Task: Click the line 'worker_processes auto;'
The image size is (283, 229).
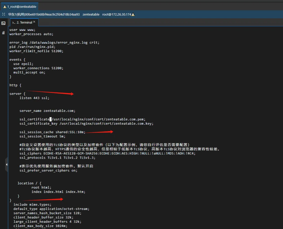Action: pos(32,34)
